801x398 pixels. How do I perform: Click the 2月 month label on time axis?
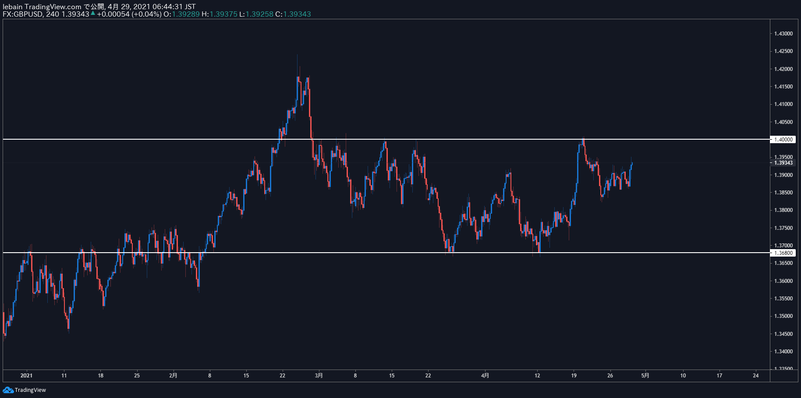(x=174, y=375)
